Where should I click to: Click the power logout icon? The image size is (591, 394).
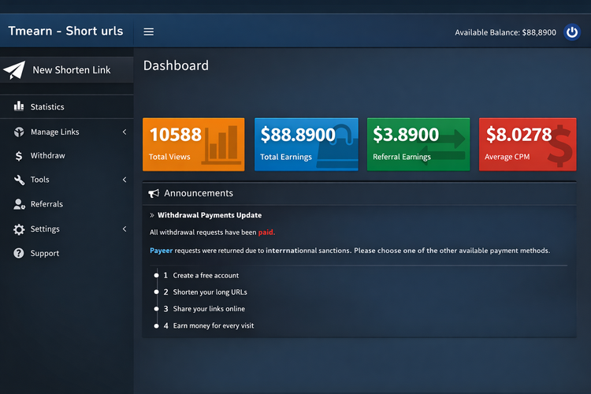tap(572, 32)
